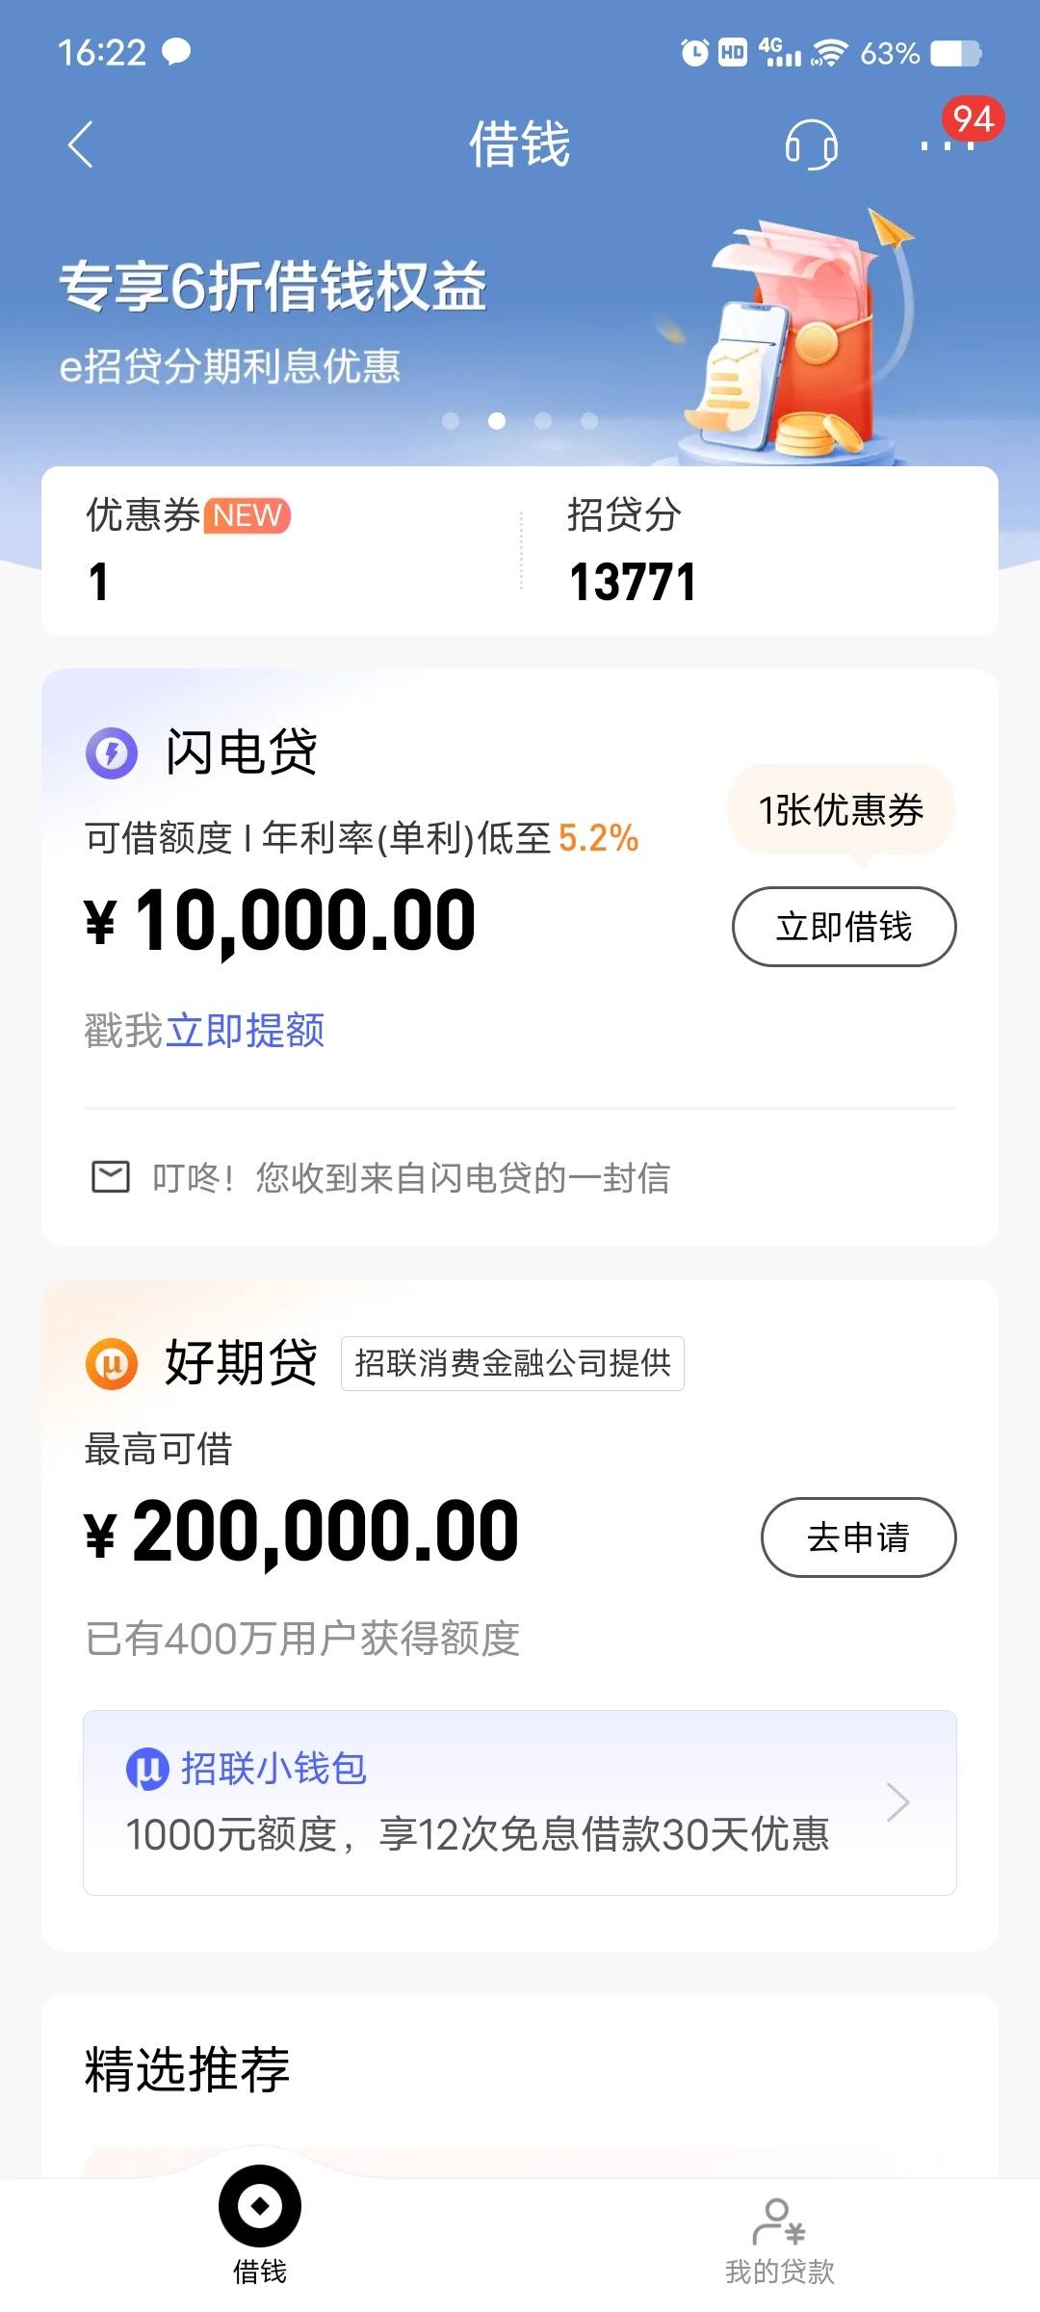
Task: Open the more options dots menu
Action: tap(948, 145)
